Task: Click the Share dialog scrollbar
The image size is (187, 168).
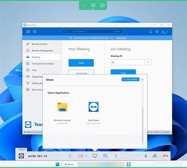Action: point(143,125)
